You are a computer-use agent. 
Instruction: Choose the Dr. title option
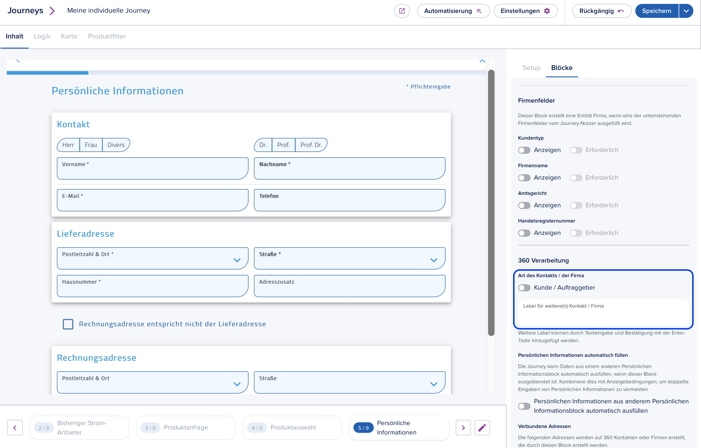pos(263,145)
